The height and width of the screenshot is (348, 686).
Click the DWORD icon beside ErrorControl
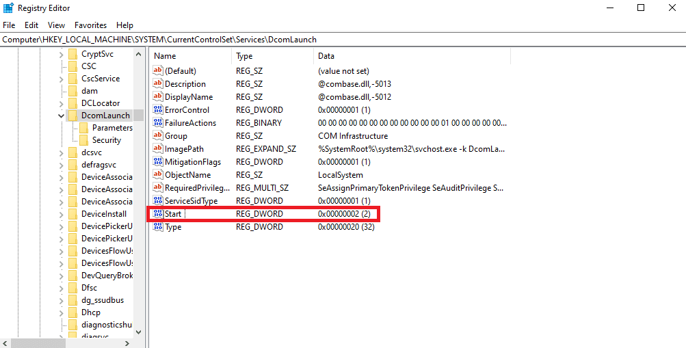[x=157, y=109]
